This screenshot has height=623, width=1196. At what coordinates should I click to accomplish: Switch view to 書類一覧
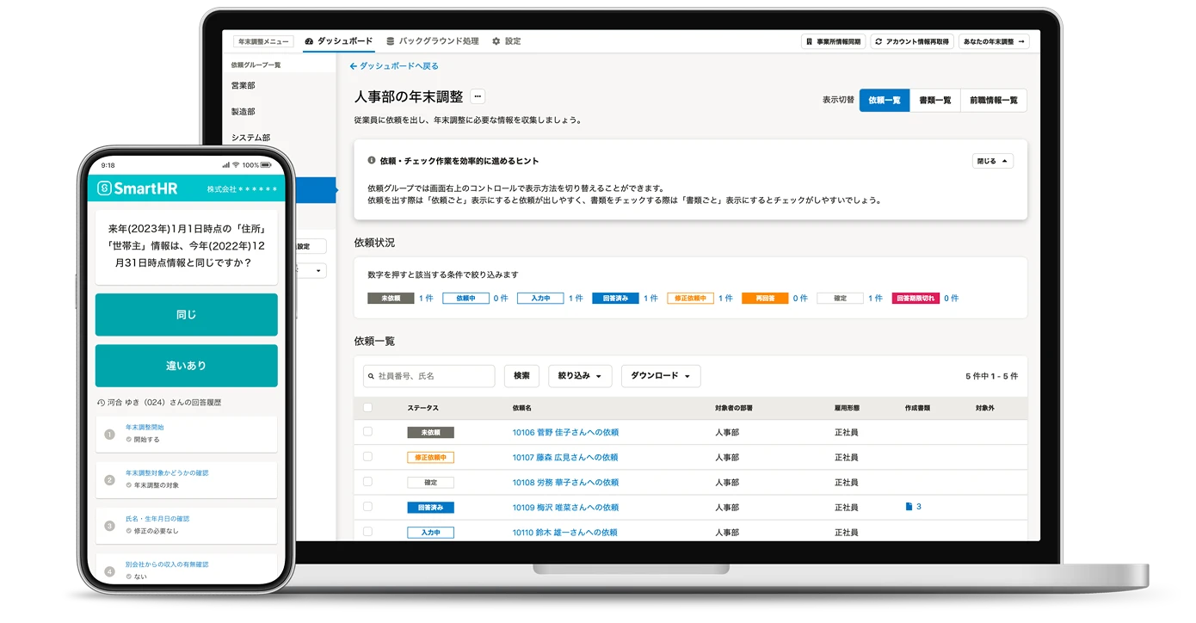(934, 101)
